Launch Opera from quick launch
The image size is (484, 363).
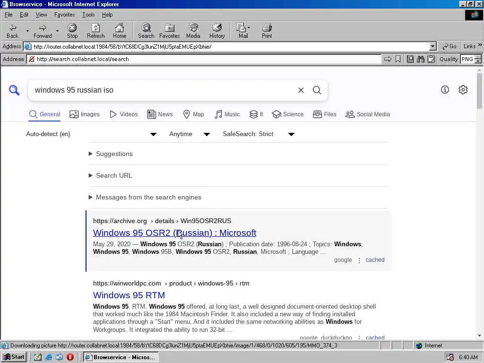point(70,357)
